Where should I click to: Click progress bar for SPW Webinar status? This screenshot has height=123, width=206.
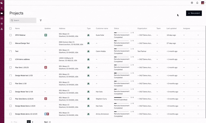pyautogui.click(x=121, y=33)
